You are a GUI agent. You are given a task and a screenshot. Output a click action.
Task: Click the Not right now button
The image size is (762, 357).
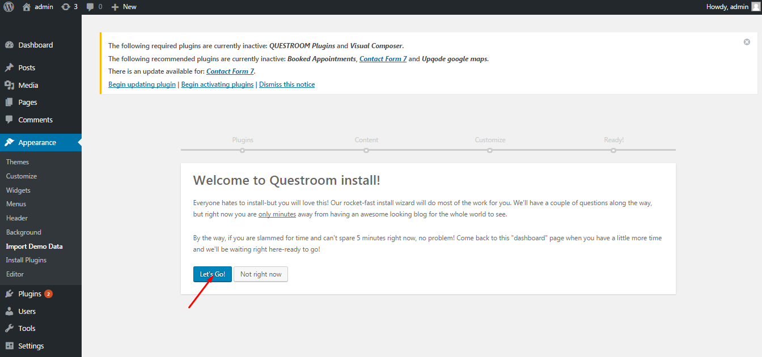(261, 274)
